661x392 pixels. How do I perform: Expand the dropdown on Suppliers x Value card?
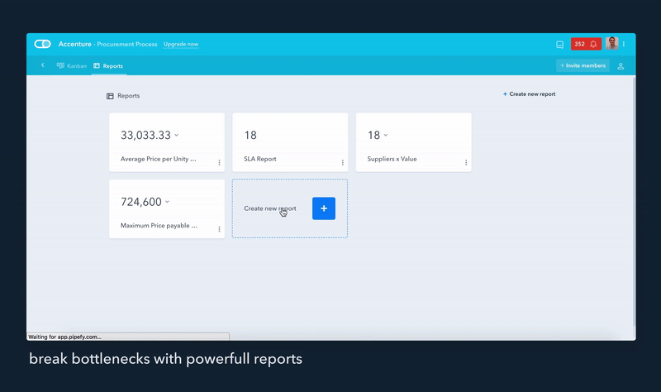[386, 136]
